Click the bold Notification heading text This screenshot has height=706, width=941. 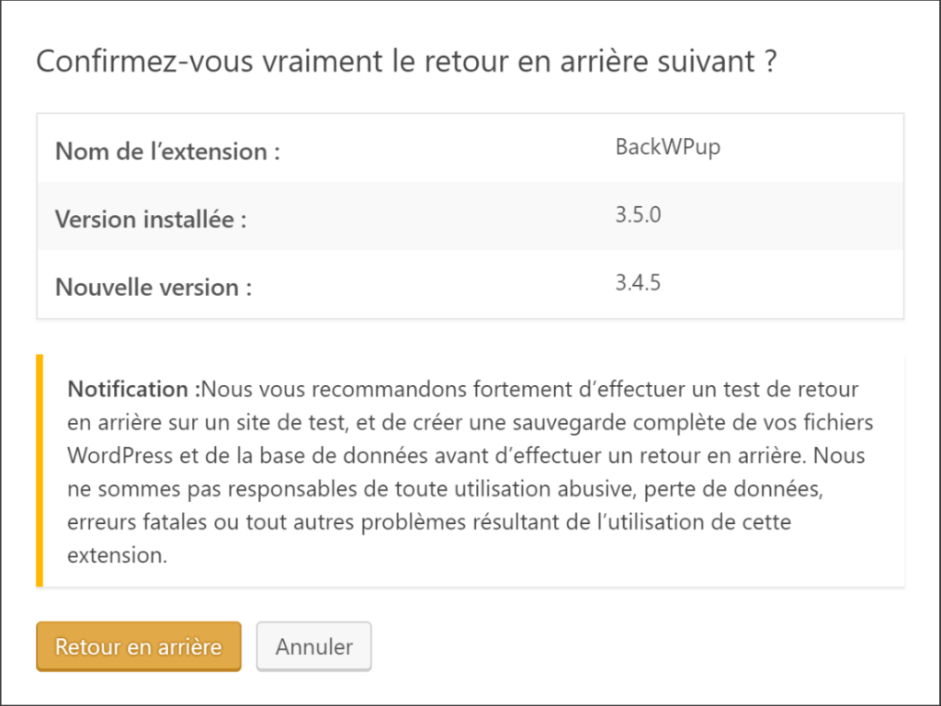(x=134, y=389)
